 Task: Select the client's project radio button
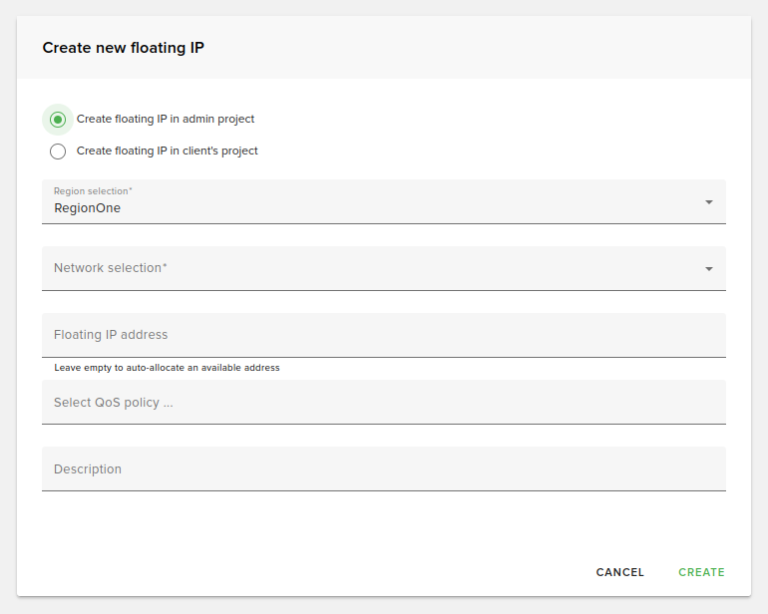pos(58,152)
